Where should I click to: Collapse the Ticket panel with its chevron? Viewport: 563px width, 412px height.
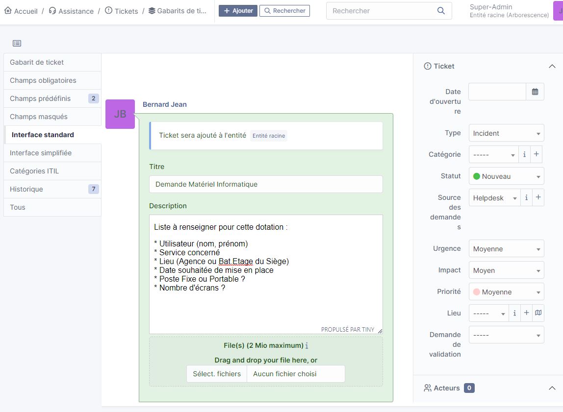552,66
